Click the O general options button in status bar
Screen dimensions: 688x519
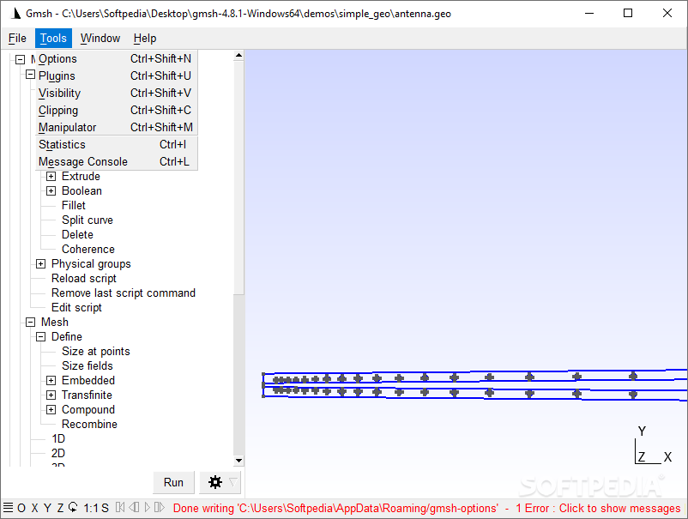21,508
